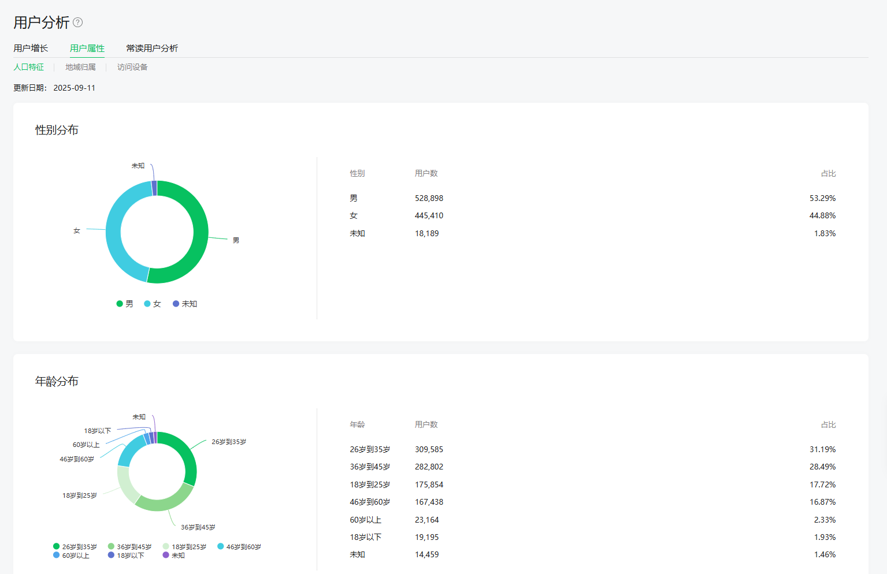Click the 性别分布 section title

click(x=57, y=130)
